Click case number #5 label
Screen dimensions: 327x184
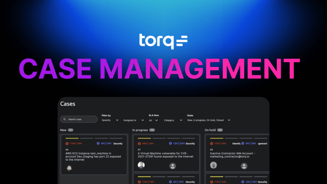click(x=211, y=150)
